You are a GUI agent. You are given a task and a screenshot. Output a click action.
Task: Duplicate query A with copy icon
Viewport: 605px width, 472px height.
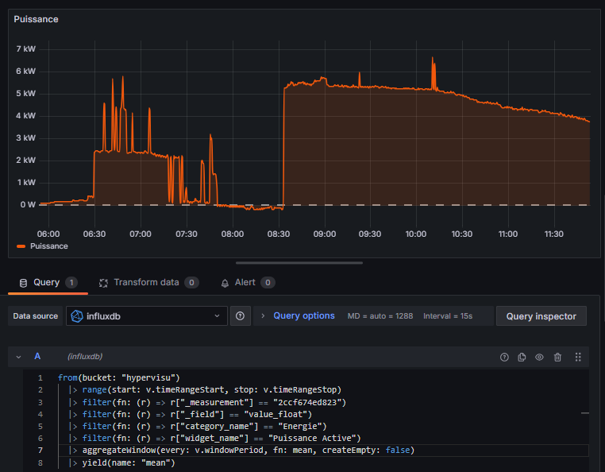click(x=522, y=357)
